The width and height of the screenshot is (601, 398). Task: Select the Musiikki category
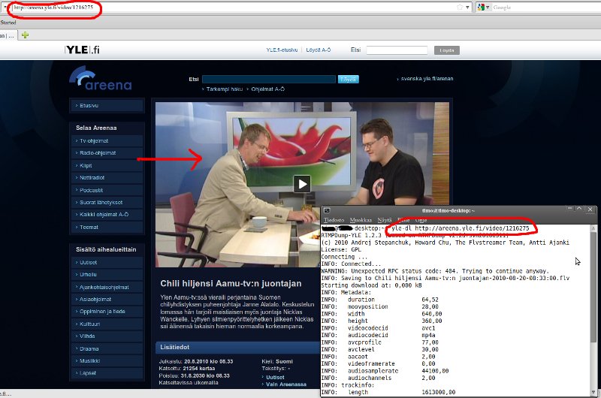(x=107, y=361)
